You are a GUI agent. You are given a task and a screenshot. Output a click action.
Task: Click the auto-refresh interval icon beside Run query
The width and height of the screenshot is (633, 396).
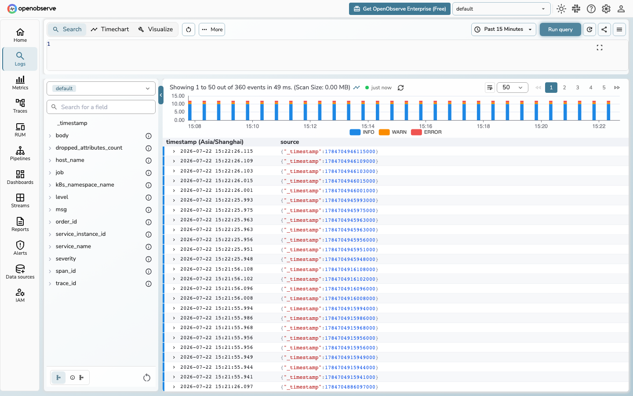[589, 29]
